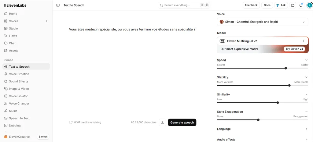This screenshot has width=313, height=142.
Task: Click the search magnifier icon
Action: (161, 5)
